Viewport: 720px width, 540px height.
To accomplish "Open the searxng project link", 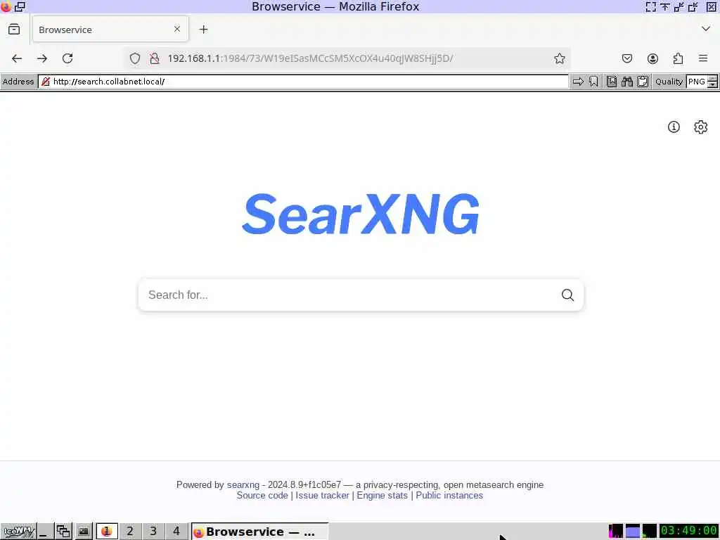I will pos(243,485).
